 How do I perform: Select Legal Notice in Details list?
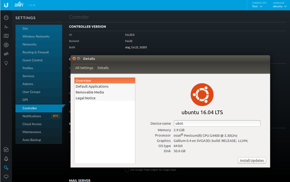[105, 98]
